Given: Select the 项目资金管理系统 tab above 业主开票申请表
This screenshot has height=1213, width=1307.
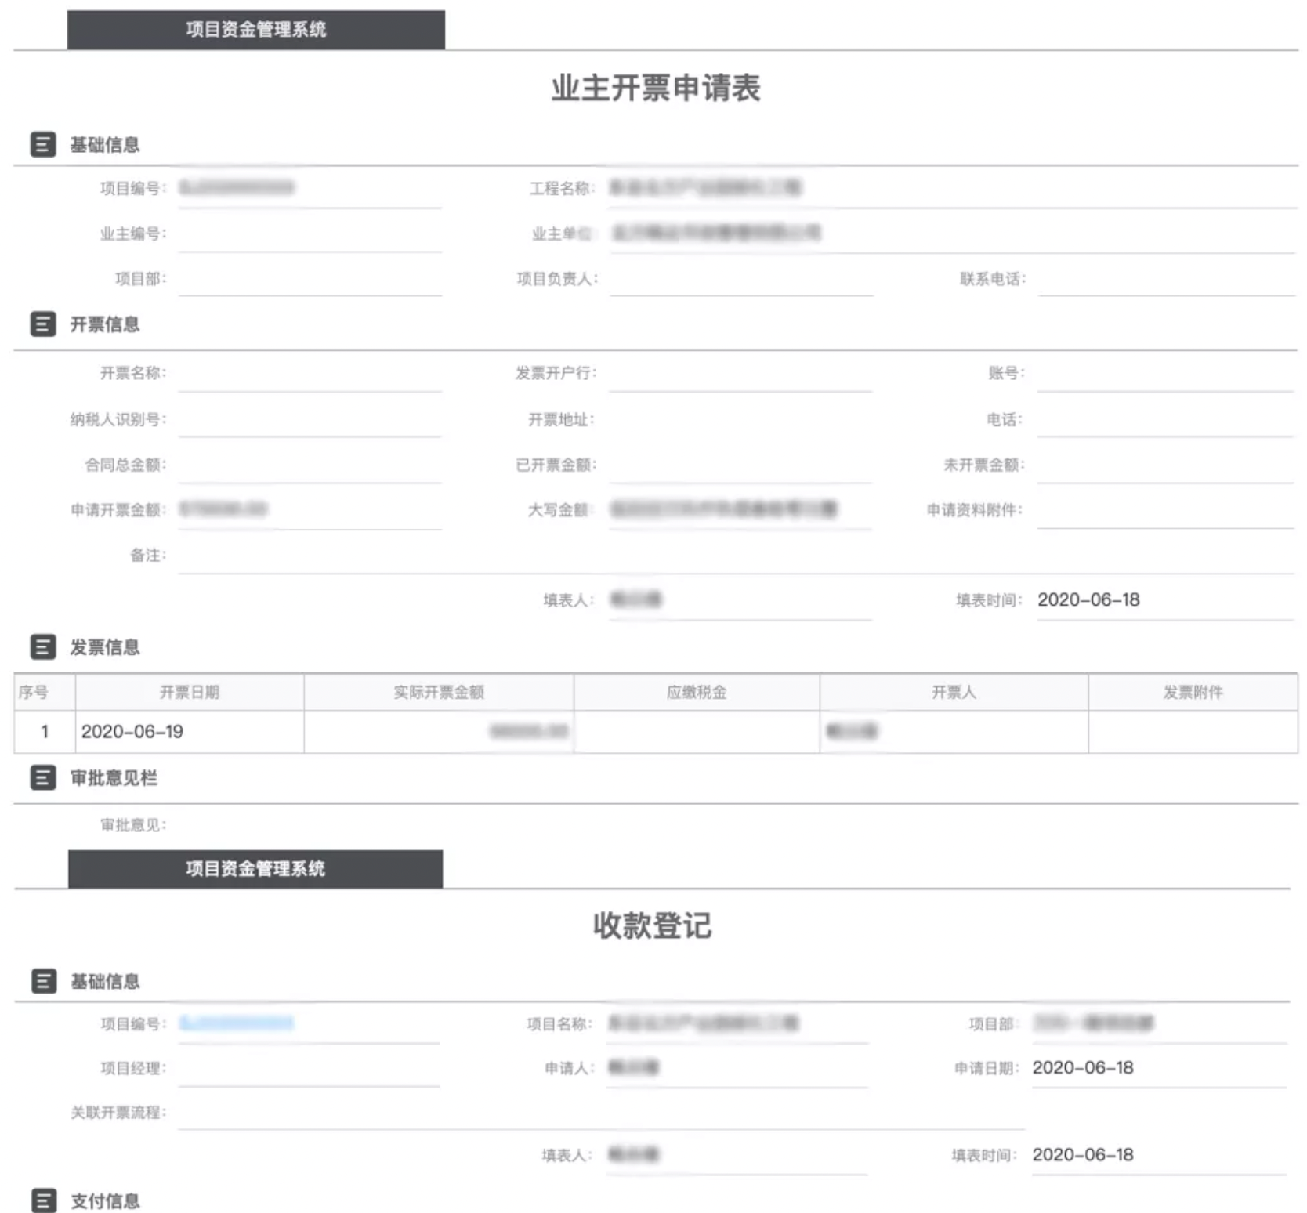Looking at the screenshot, I should tap(255, 30).
